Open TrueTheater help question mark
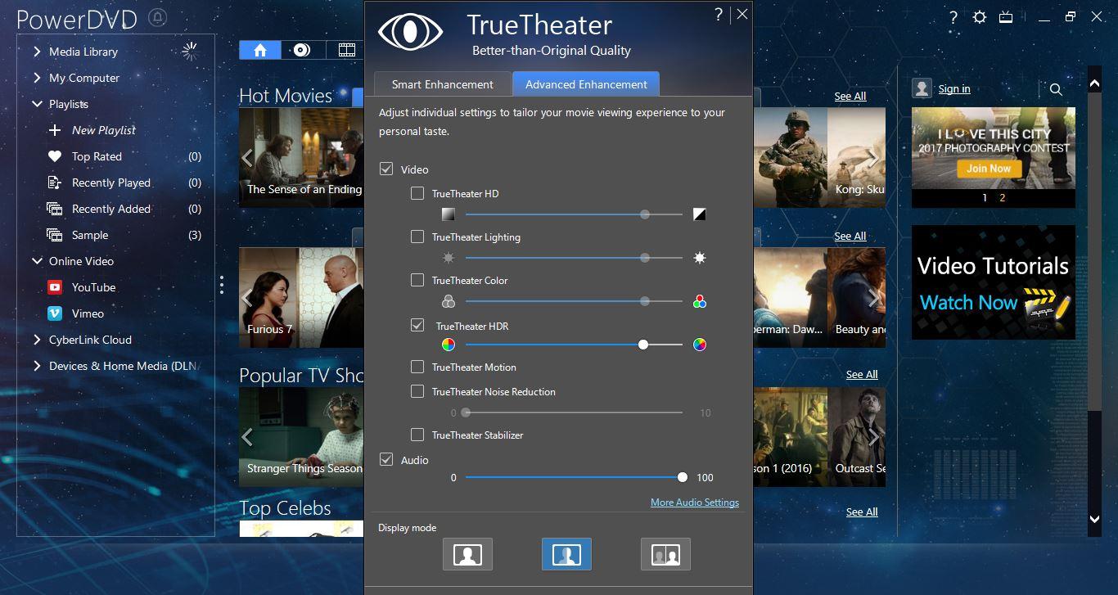 (x=719, y=14)
